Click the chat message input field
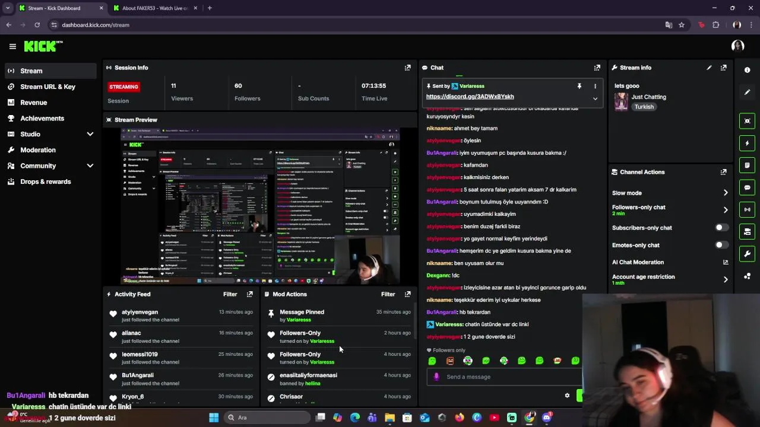The image size is (760, 427). pyautogui.click(x=505, y=377)
